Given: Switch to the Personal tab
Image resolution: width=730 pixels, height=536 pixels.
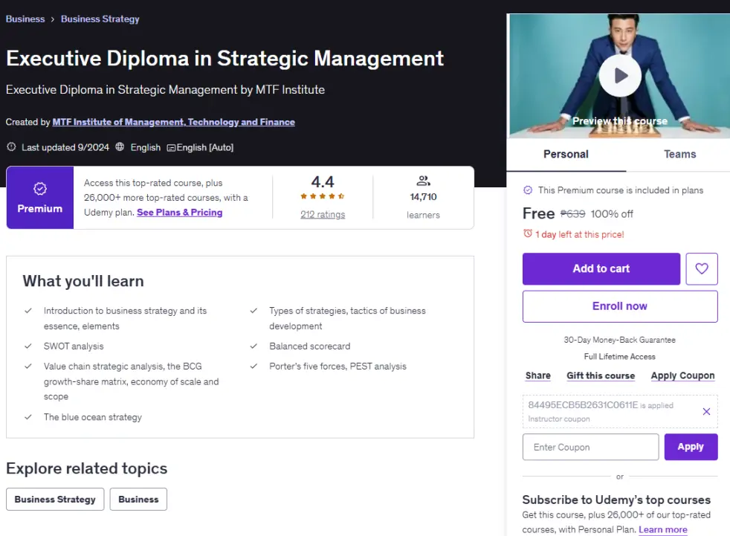Looking at the screenshot, I should click(566, 154).
